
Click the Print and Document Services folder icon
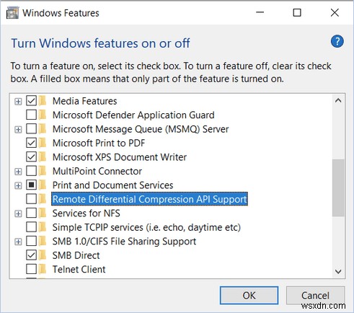pos(43,185)
